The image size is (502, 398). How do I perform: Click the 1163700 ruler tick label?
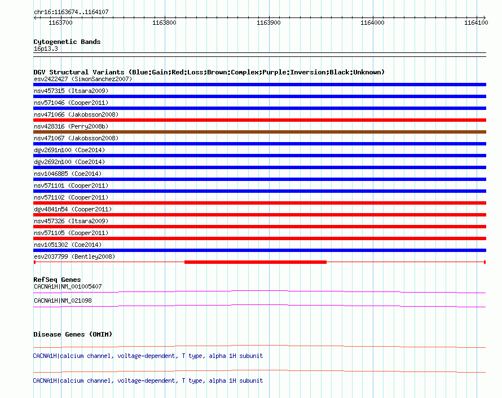pyautogui.click(x=60, y=23)
